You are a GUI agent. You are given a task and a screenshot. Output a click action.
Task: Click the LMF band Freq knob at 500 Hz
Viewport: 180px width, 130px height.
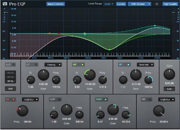[x=79, y=115]
